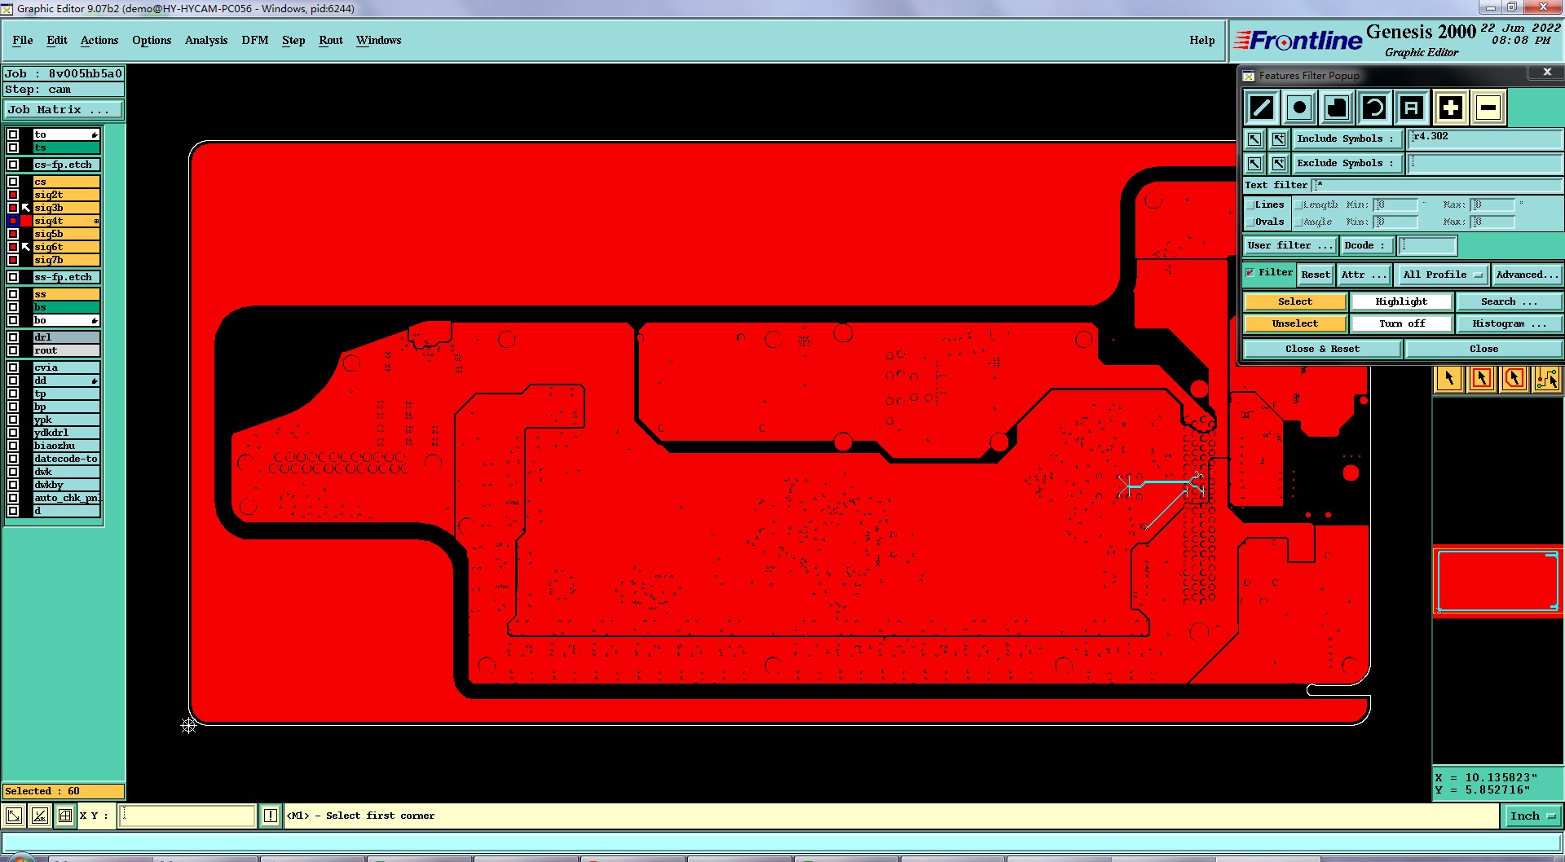Viewport: 1565px width, 862px height.
Task: Enable the Lines checkbox
Action: point(1250,205)
